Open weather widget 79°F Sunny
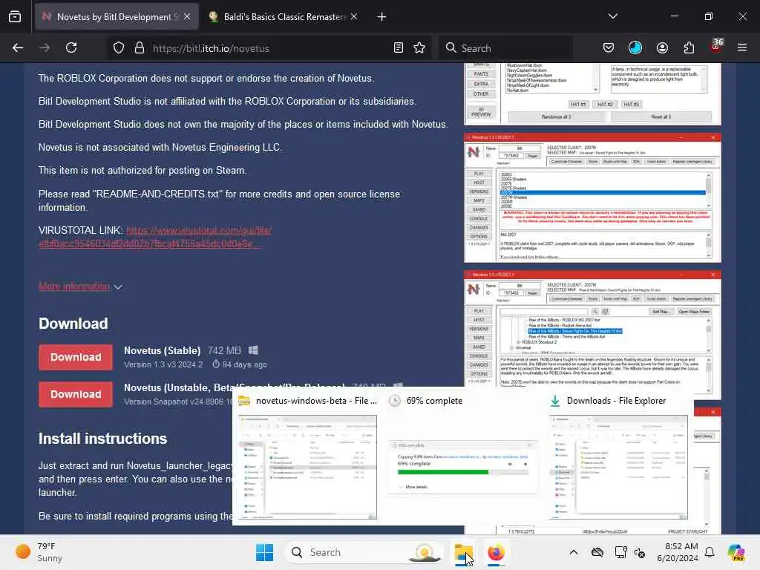 point(39,552)
